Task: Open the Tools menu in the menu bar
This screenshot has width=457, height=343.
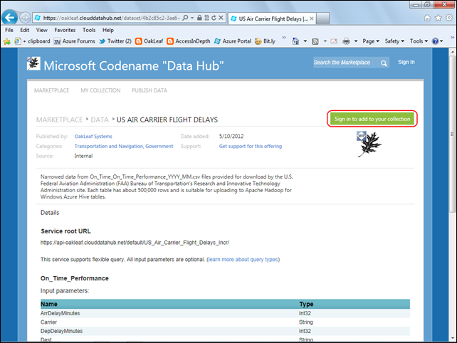Action: point(89,30)
